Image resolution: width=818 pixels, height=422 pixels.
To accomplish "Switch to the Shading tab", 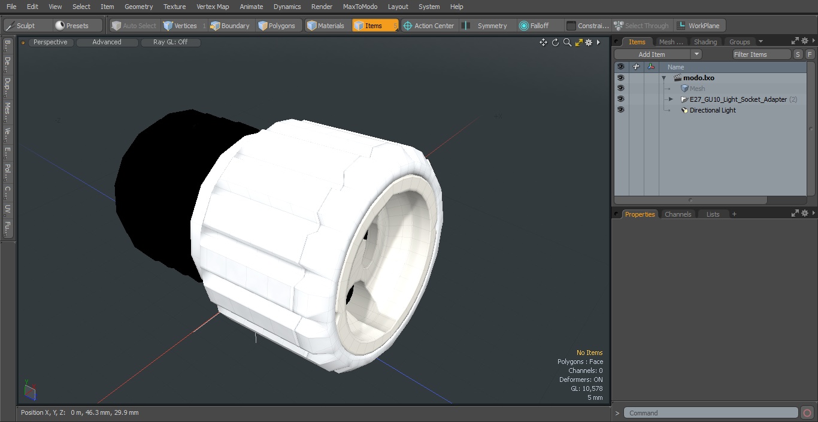I will point(705,42).
